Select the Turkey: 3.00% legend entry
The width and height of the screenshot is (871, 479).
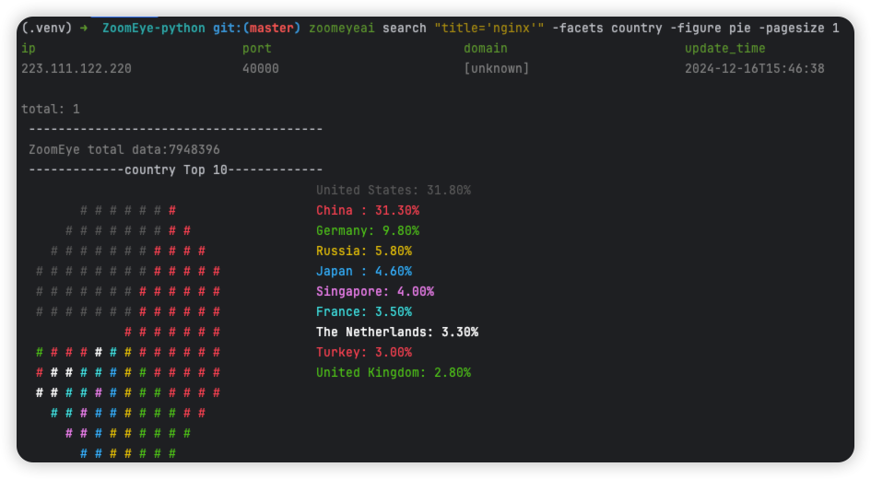click(x=364, y=353)
